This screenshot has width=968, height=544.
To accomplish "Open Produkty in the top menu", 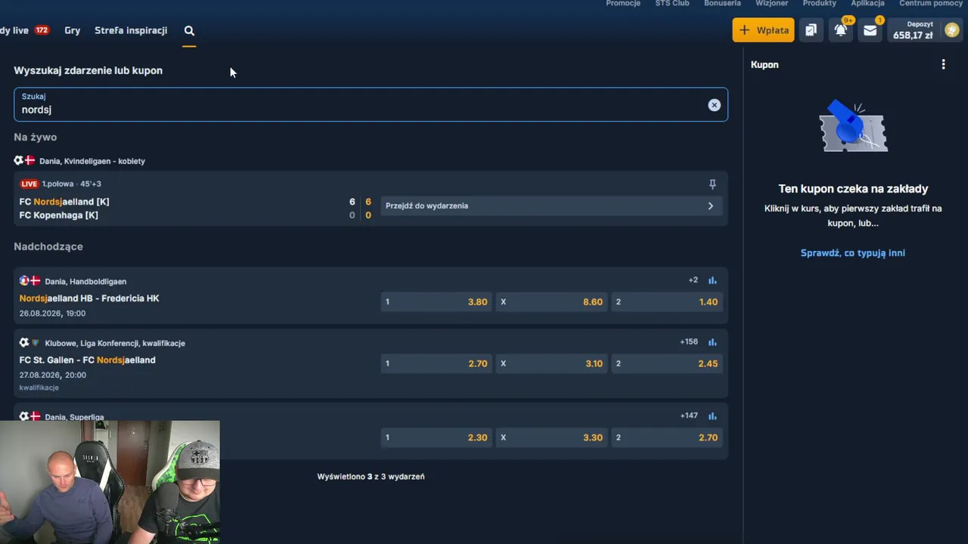I will (819, 4).
